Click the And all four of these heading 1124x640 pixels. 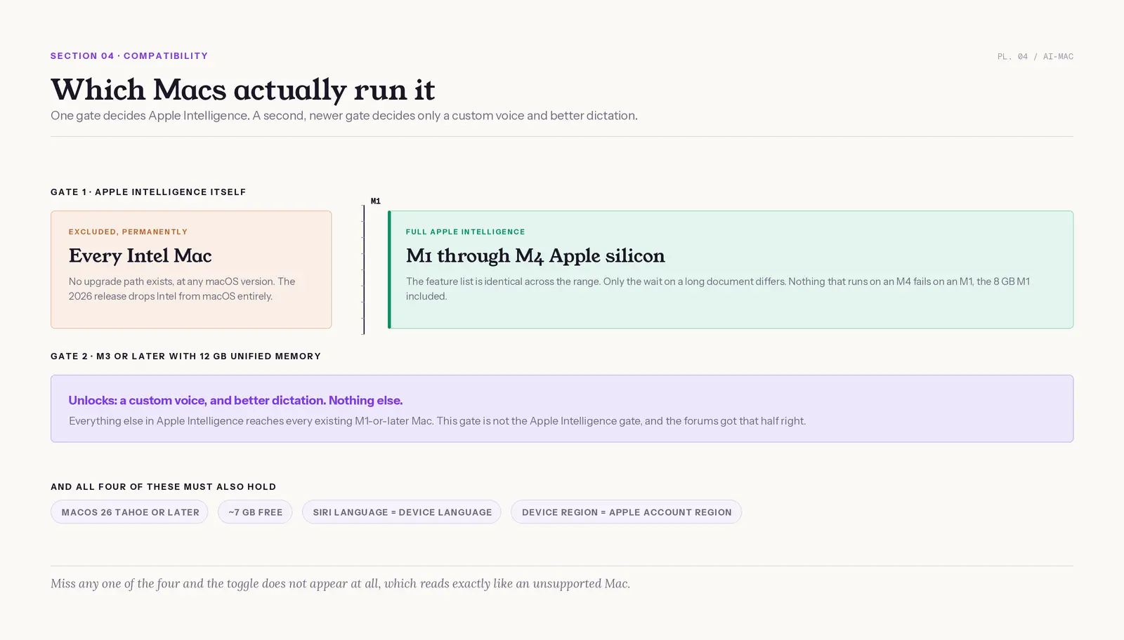pyautogui.click(x=163, y=486)
